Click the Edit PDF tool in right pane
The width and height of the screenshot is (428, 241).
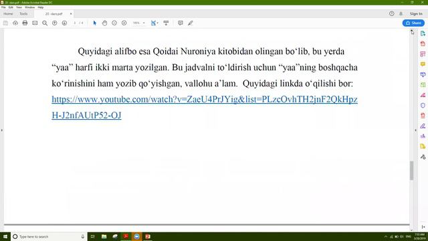point(423,54)
